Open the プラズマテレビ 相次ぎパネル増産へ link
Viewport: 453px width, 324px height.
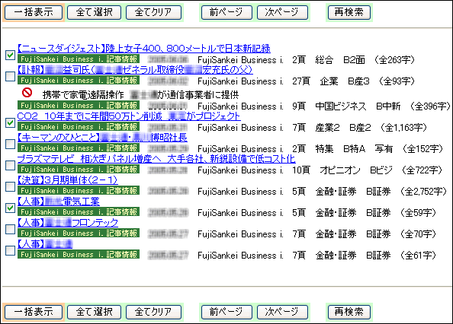click(156, 159)
